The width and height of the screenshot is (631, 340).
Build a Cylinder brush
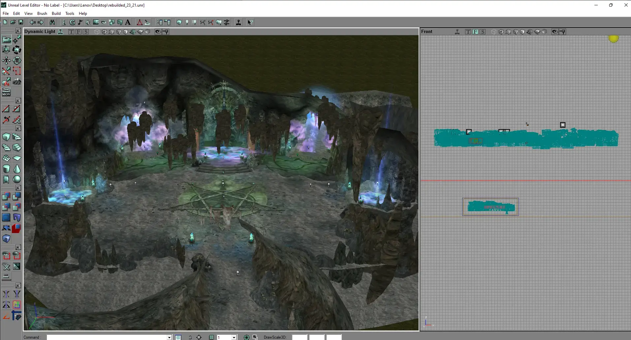pos(6,169)
